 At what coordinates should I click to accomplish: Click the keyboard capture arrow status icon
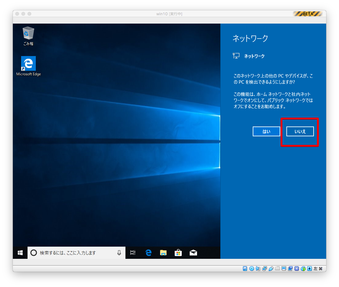point(309,269)
